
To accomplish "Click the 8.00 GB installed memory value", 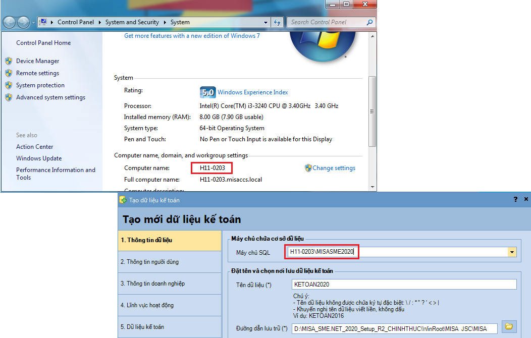I will pos(231,117).
